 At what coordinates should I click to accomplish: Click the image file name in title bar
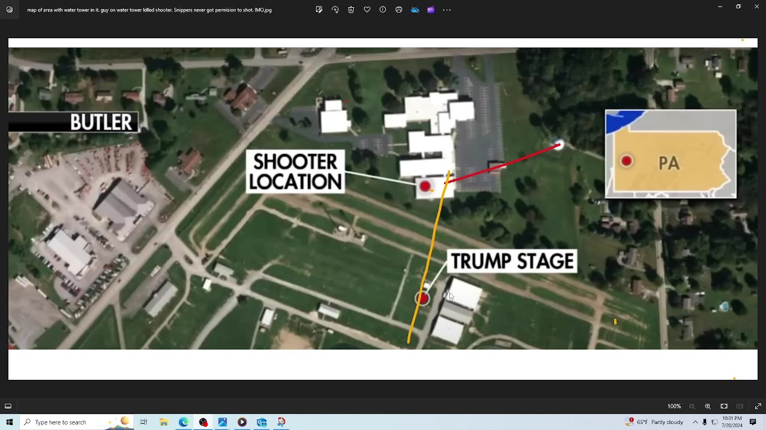150,10
